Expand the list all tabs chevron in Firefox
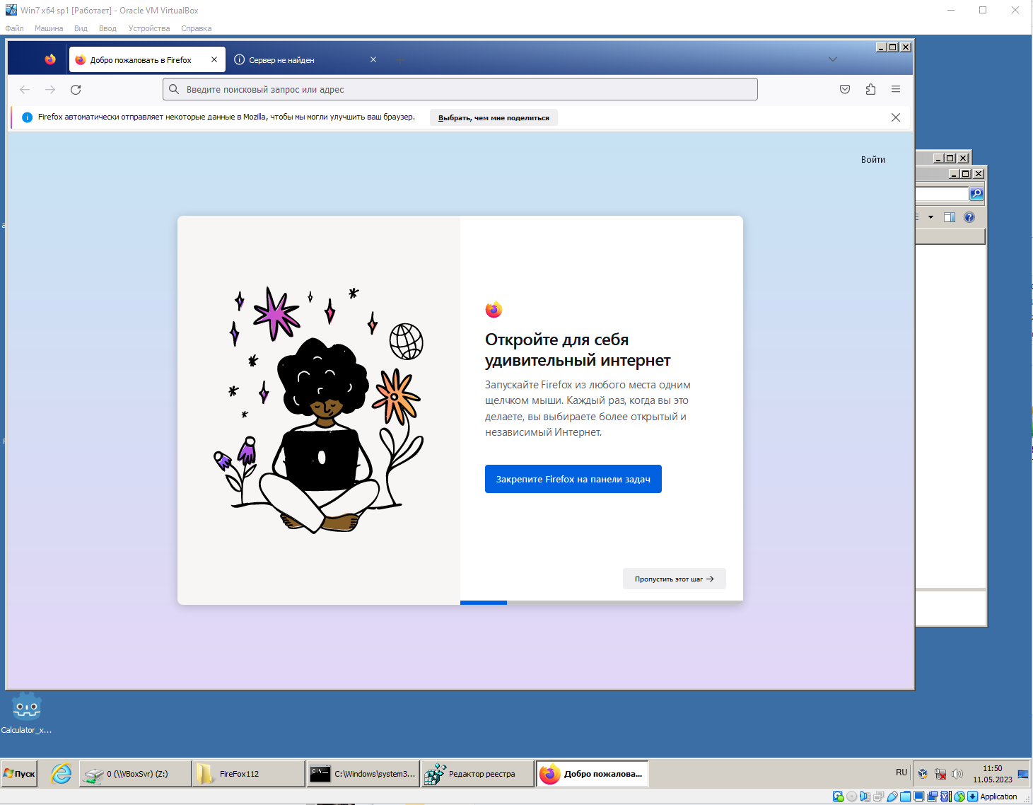This screenshot has height=805, width=1033. pyautogui.click(x=833, y=59)
